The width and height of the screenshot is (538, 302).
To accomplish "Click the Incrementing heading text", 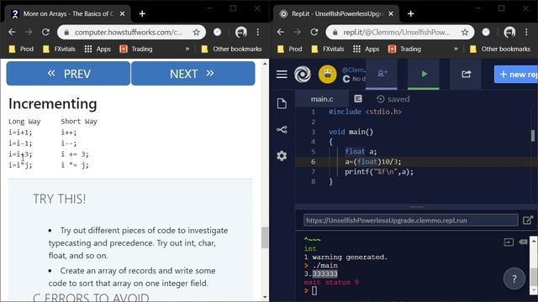I will 52,104.
